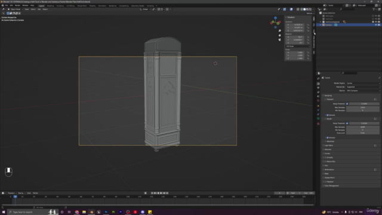Open the Render properties tab icon

pos(318,84)
